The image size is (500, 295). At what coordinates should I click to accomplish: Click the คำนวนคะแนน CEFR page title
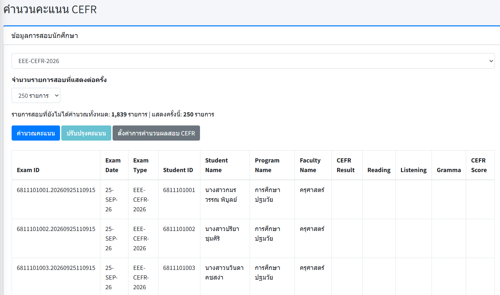50,9
